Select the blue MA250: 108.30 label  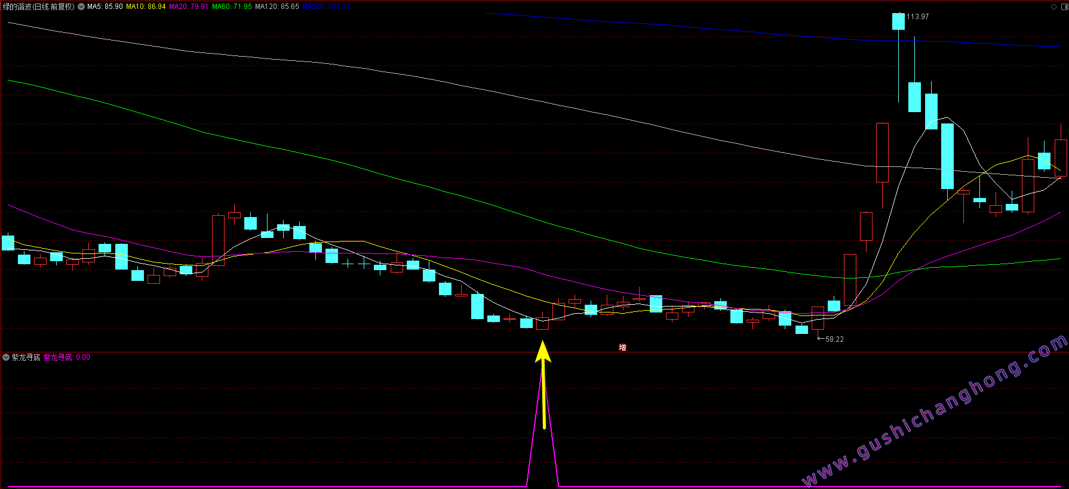point(326,7)
